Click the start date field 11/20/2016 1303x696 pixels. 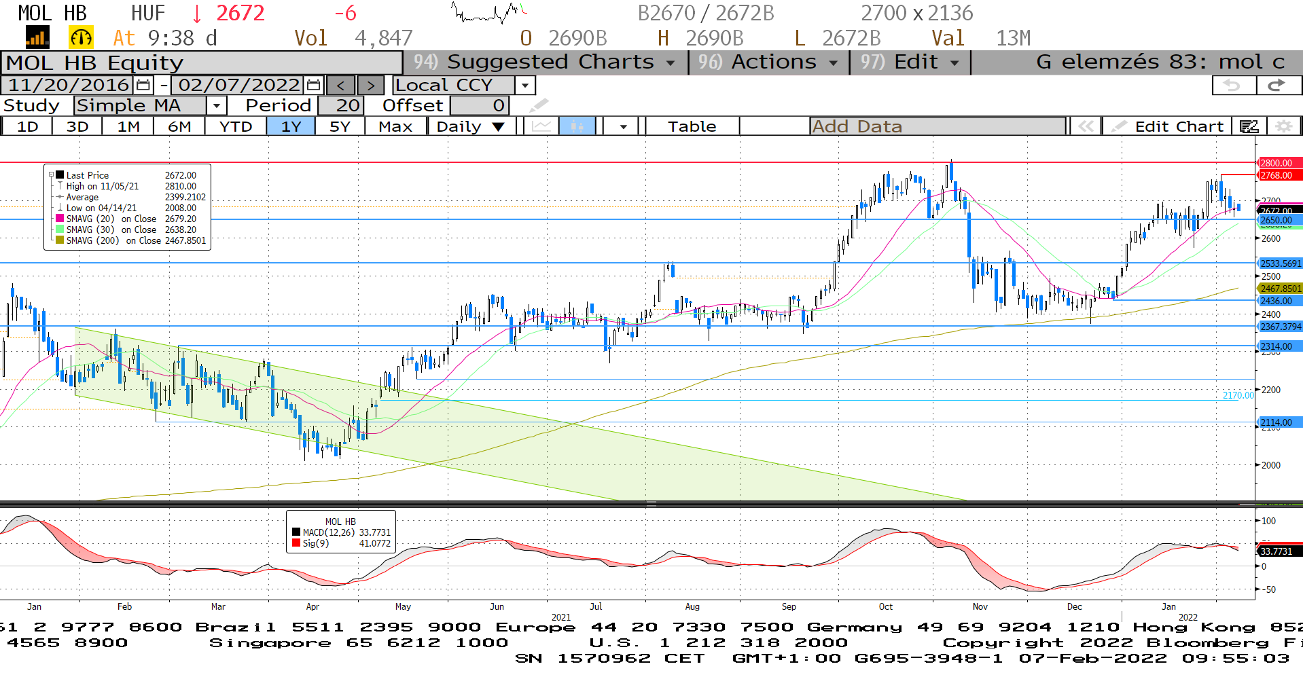pos(69,85)
